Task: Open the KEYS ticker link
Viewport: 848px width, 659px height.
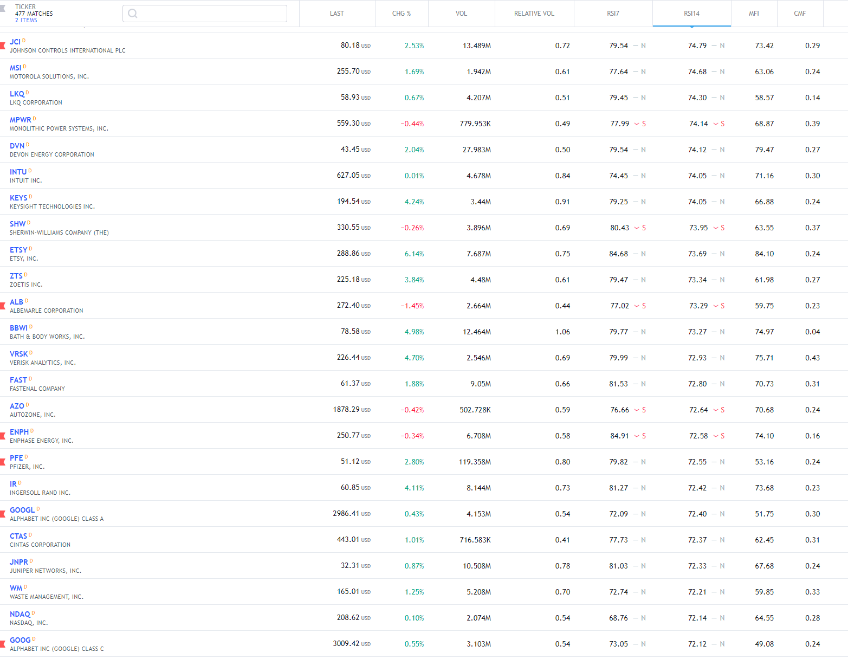Action: 18,198
